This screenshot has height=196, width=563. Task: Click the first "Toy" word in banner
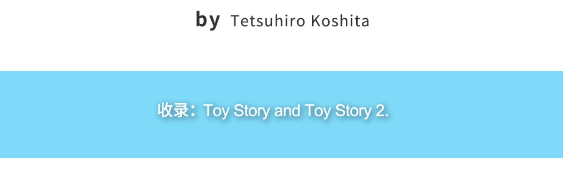pos(216,111)
